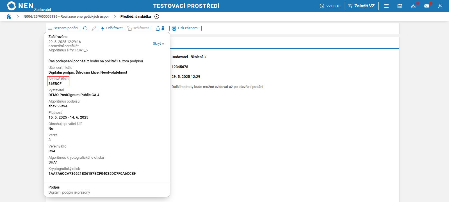449x202 pixels.
Task: Click the clock showing 22:06:10
Action: [330, 6]
